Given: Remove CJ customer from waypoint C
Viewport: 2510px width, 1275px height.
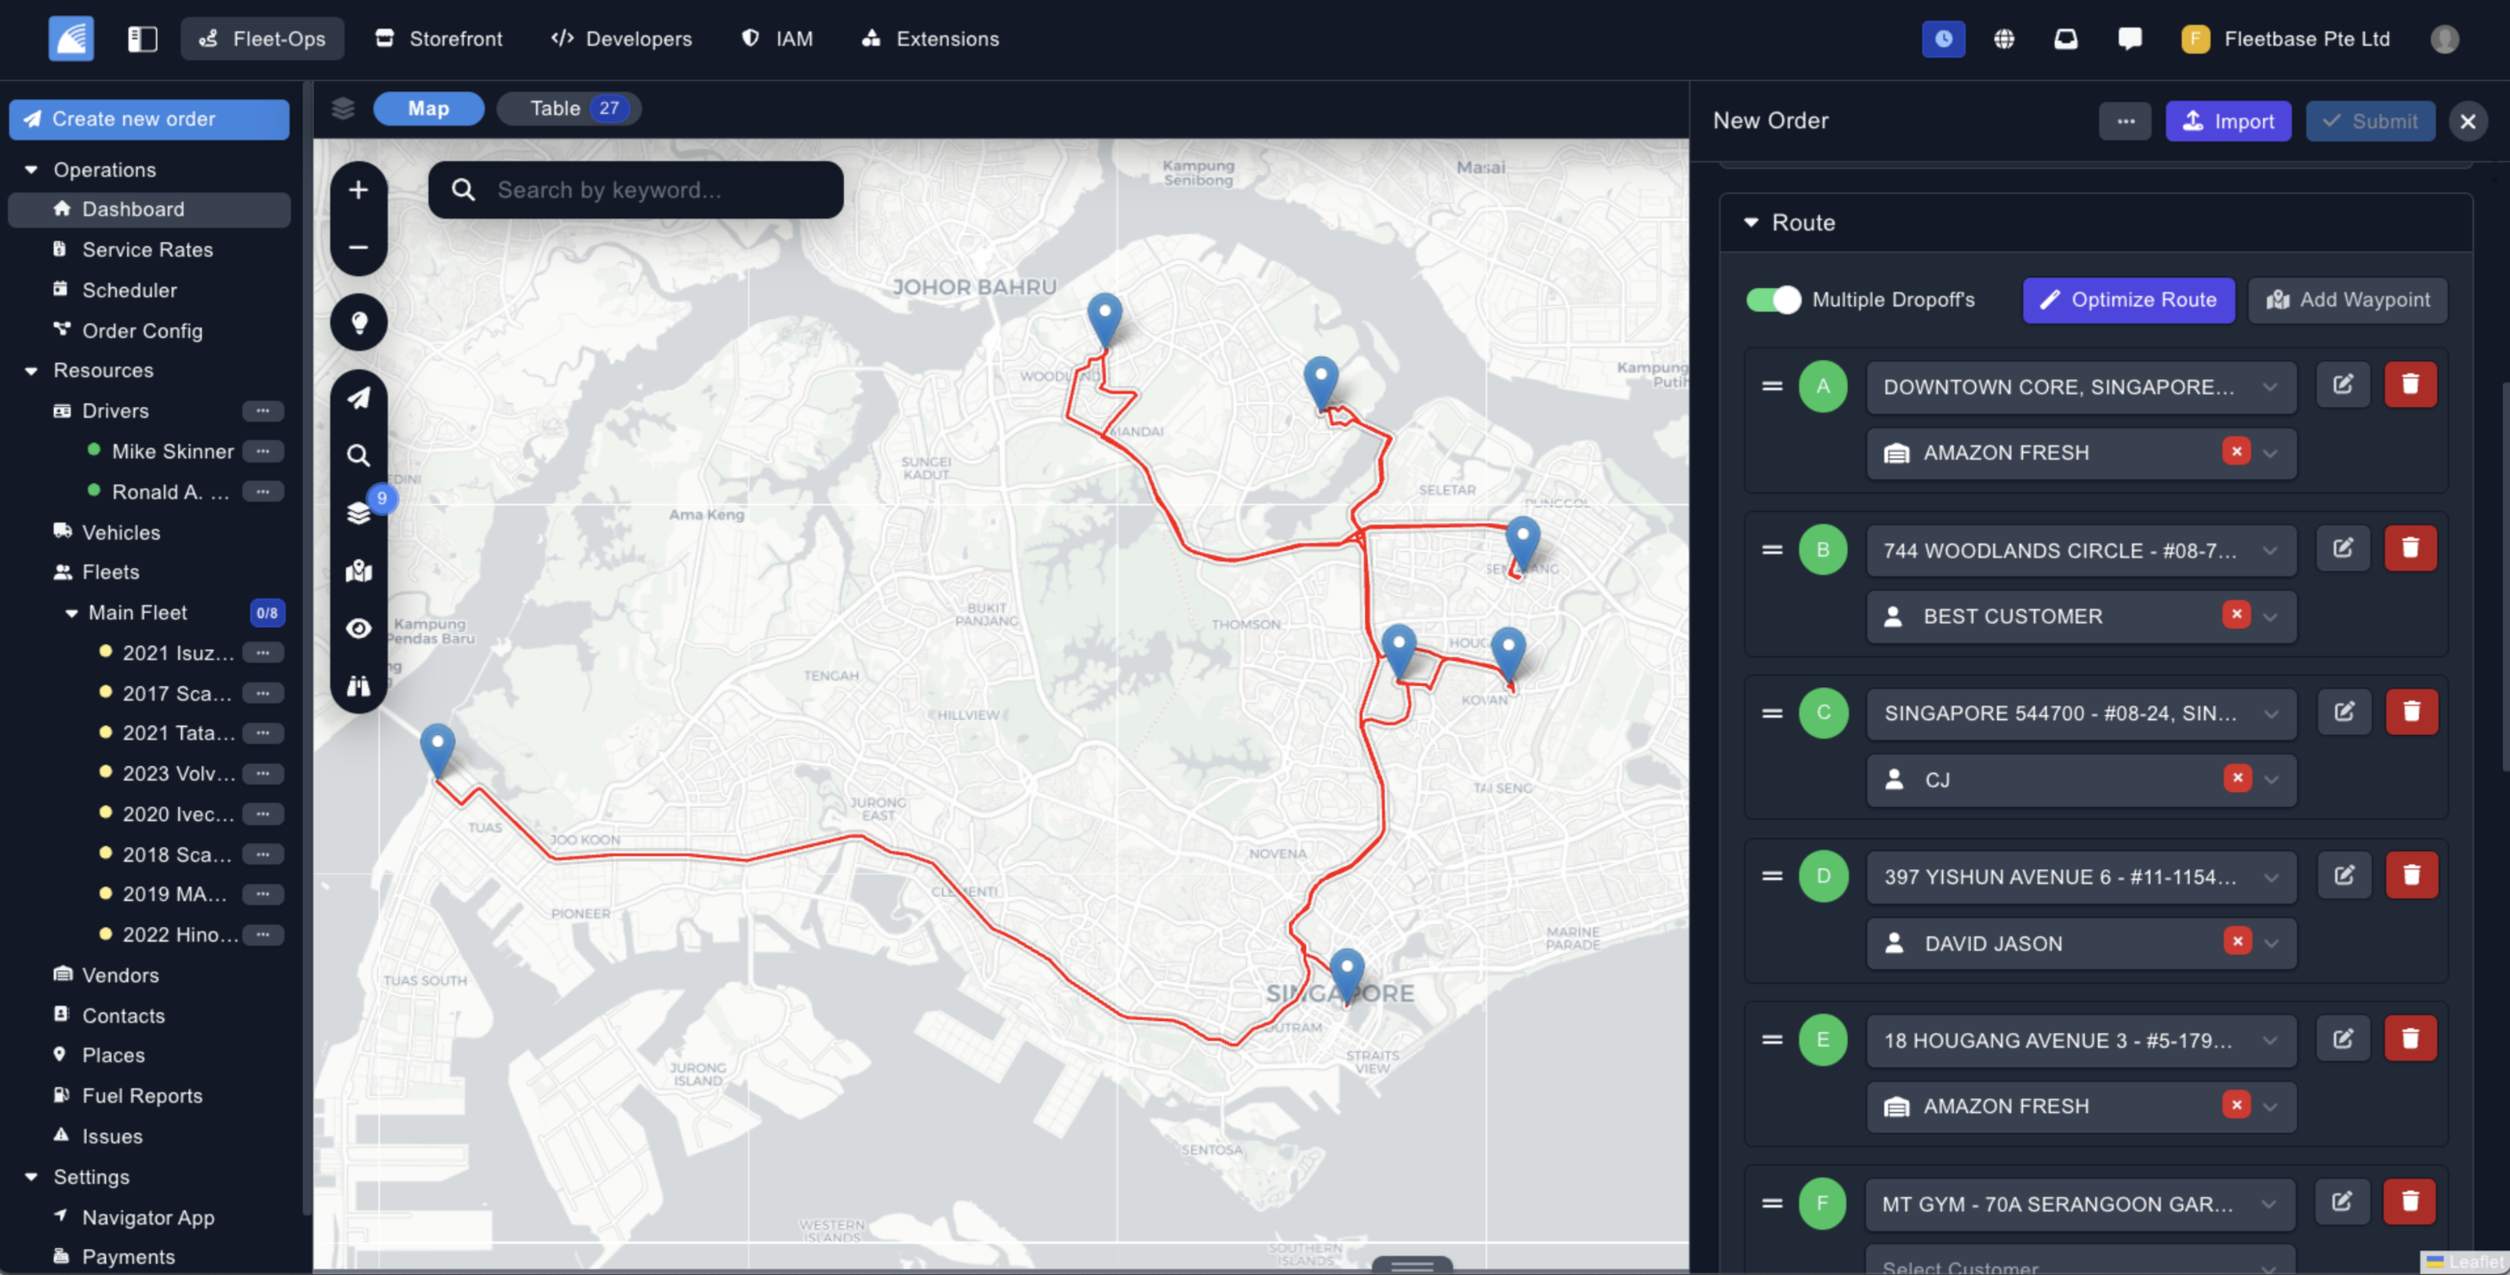Looking at the screenshot, I should click(x=2237, y=778).
